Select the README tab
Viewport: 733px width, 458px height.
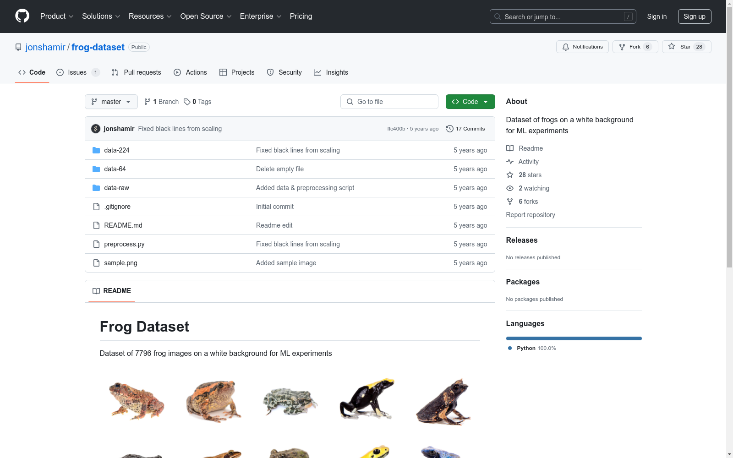(x=112, y=291)
